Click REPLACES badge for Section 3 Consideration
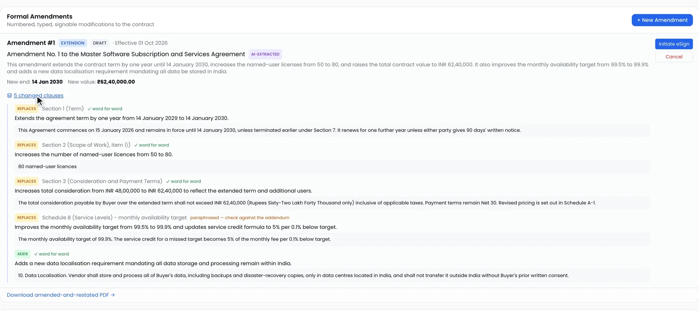Viewport: 699px width, 311px height. click(x=26, y=181)
